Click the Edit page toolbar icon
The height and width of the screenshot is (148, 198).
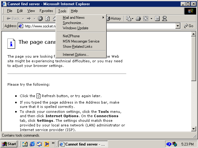click(x=157, y=18)
